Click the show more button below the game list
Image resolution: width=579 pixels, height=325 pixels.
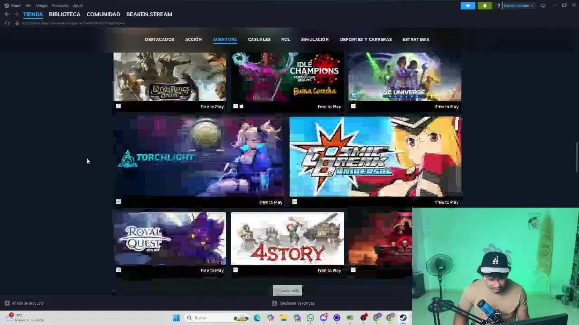pyautogui.click(x=287, y=290)
